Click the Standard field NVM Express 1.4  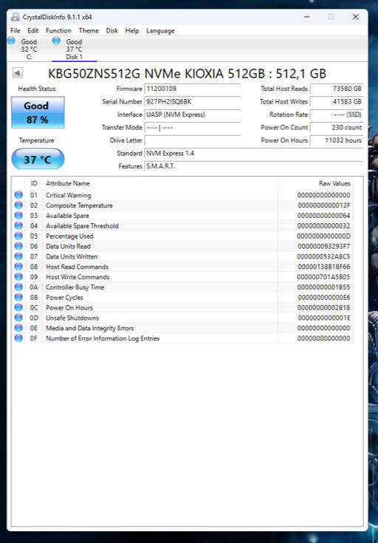[x=254, y=153]
